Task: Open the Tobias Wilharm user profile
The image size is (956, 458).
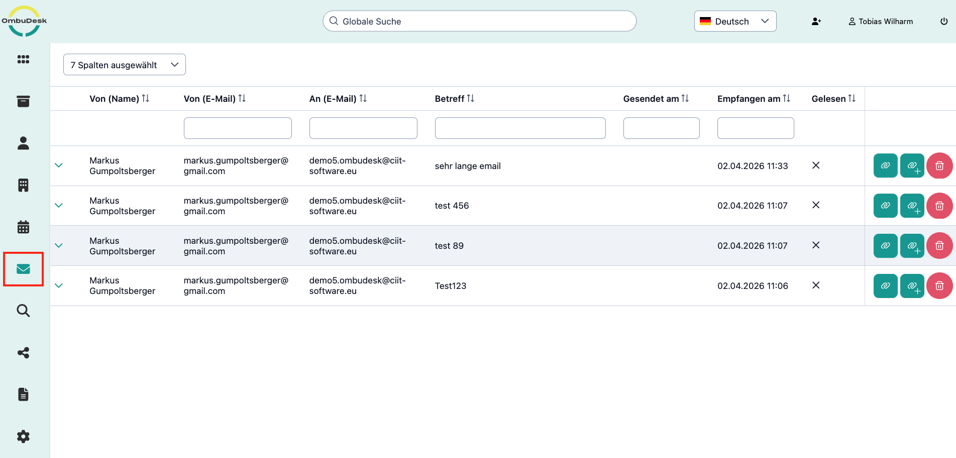Action: pos(881,22)
